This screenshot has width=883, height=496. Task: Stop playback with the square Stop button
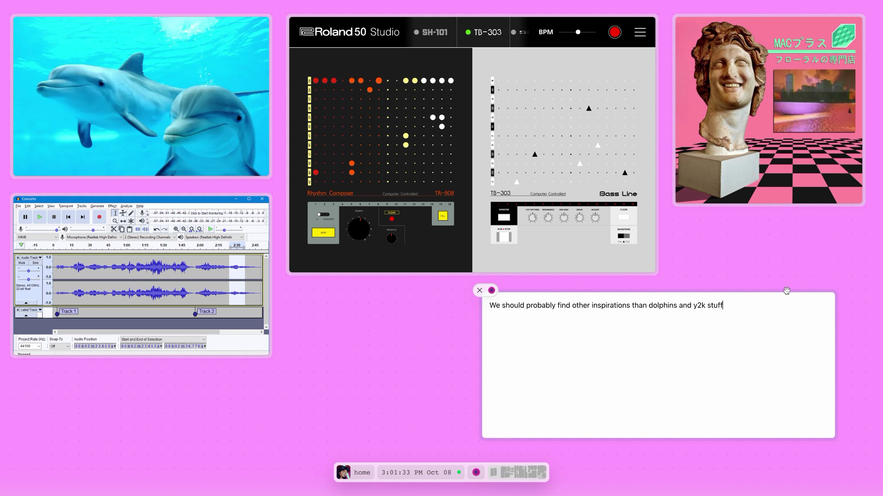[x=54, y=217]
